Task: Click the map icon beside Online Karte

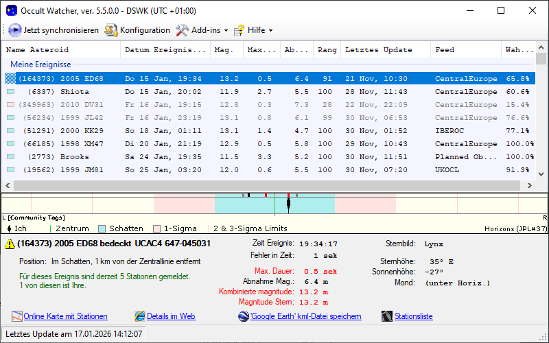Action: click(16, 316)
